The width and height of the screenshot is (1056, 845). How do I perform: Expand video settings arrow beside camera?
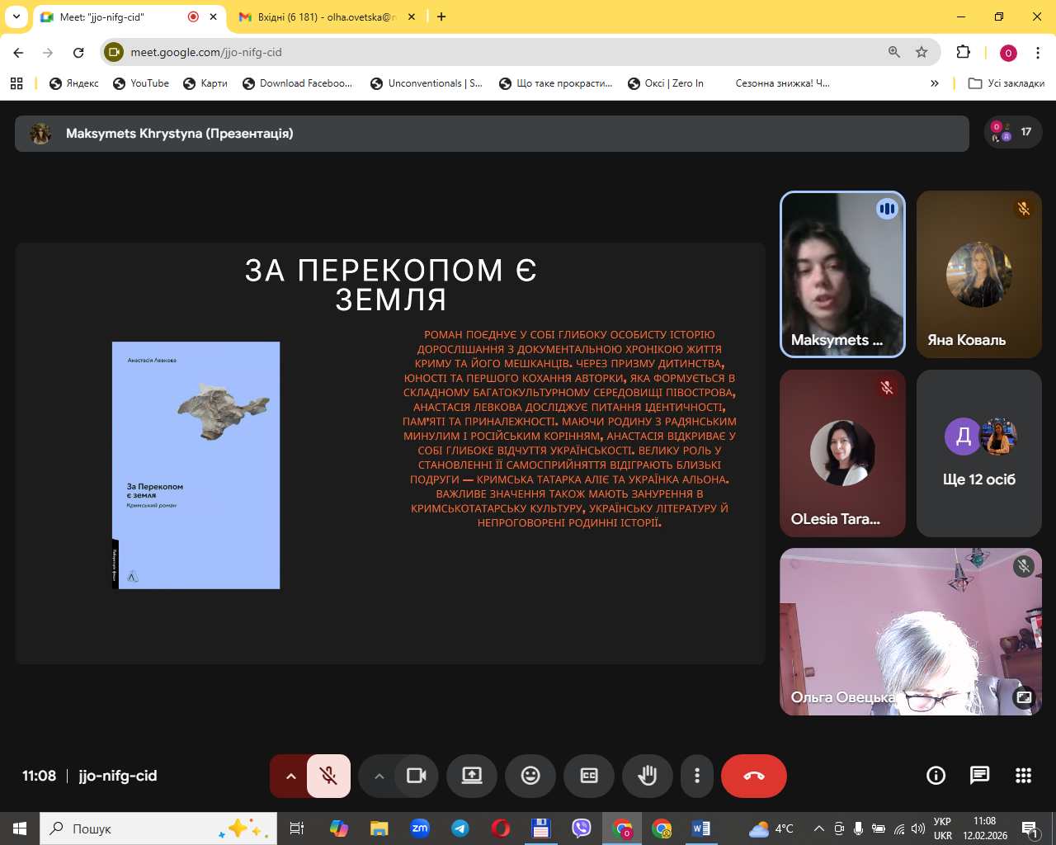click(379, 776)
